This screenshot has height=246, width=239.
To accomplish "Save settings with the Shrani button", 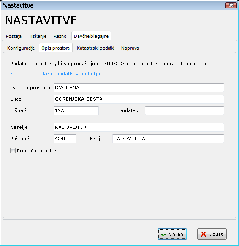I will [x=172, y=234].
